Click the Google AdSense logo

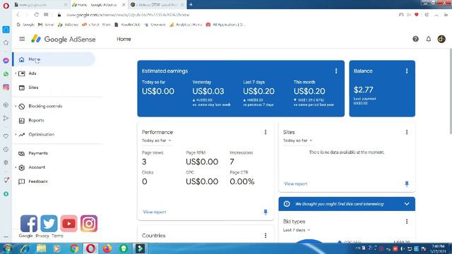click(64, 39)
